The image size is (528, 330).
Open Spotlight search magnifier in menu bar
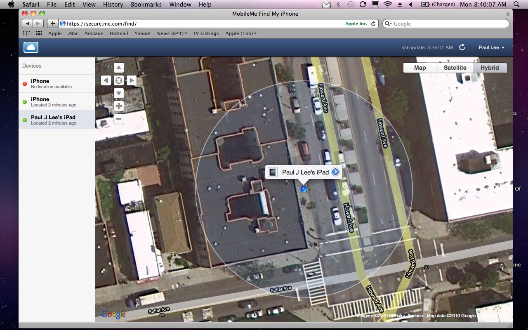(517, 4)
